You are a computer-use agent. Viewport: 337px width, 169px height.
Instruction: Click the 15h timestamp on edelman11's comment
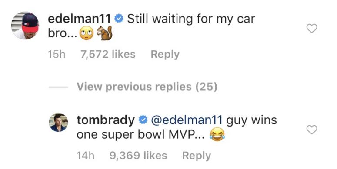tap(57, 54)
